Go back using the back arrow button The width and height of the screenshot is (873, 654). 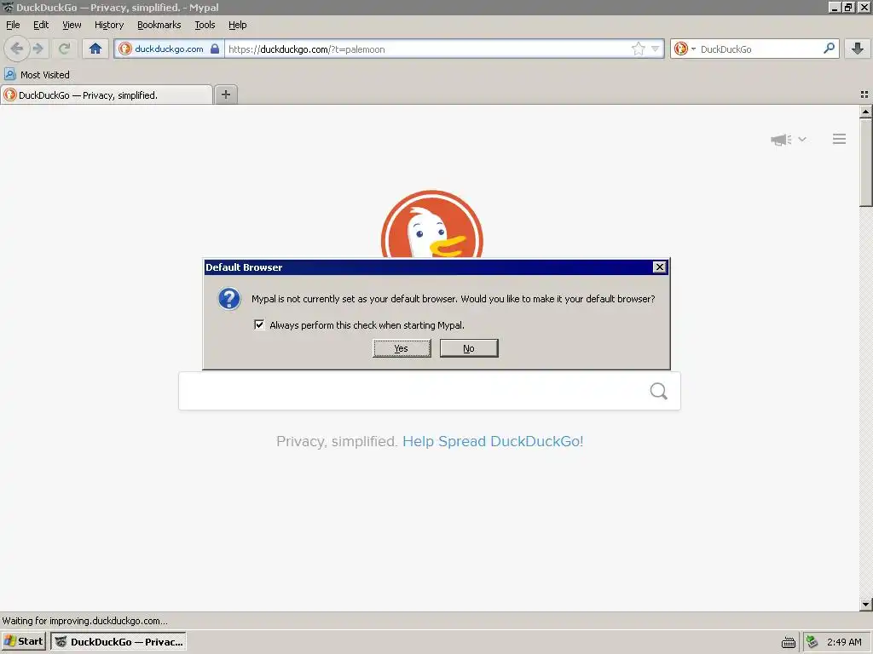pos(17,49)
